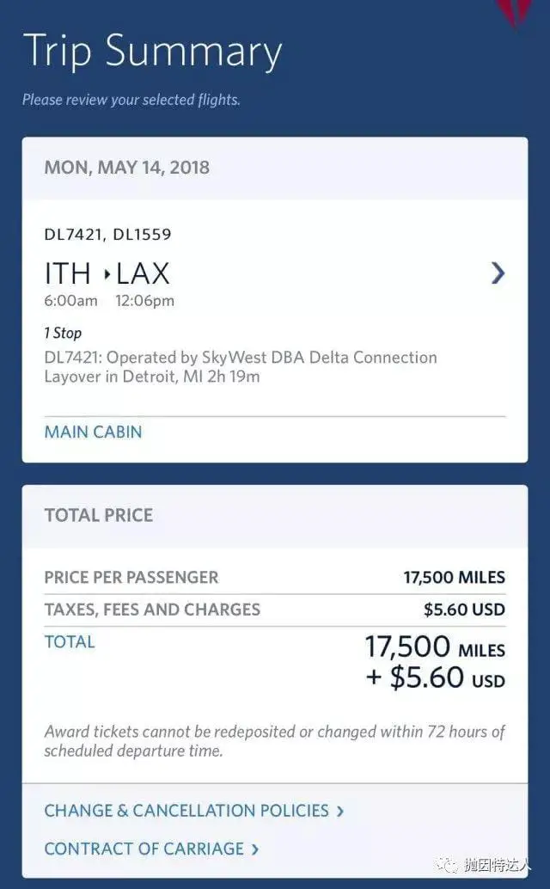Viewport: 550px width, 889px height.
Task: Click the MON, MAY 14, 2018 date header
Action: [127, 167]
